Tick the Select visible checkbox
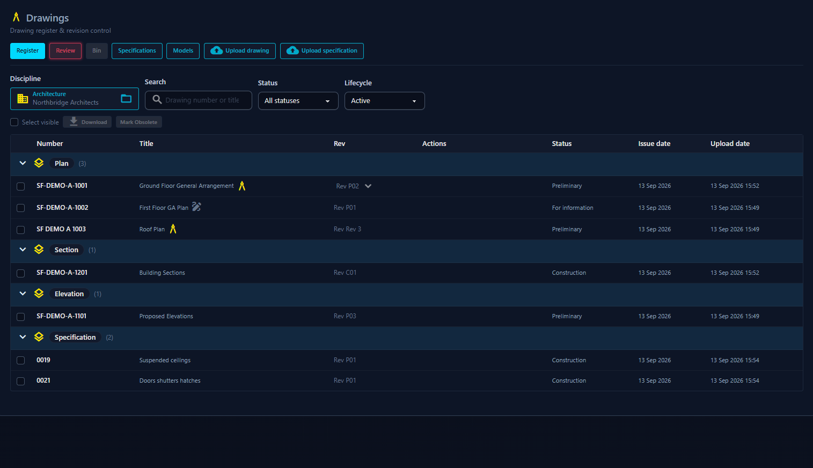The width and height of the screenshot is (813, 468). coord(14,122)
